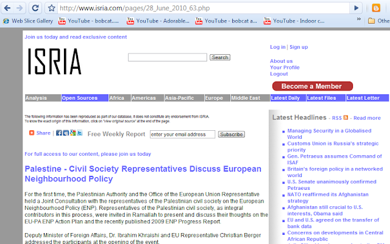Open 'For full access to our content' link

(88, 154)
